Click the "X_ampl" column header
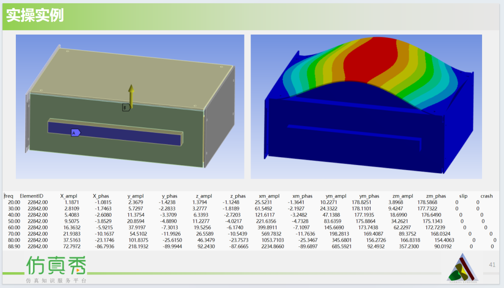The height and width of the screenshot is (288, 504). [69, 196]
